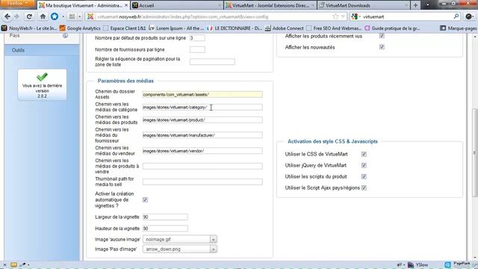
Task: Click médias de produits à vendre field
Action: click(202, 166)
